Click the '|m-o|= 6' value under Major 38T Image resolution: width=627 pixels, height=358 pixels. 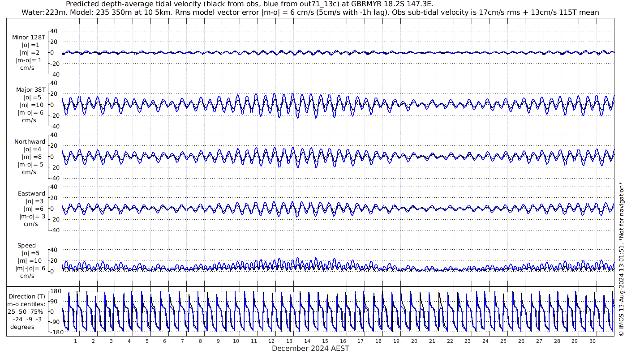[x=30, y=112]
